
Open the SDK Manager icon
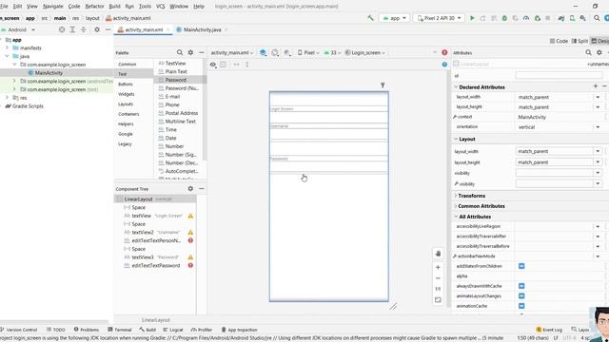(x=583, y=18)
